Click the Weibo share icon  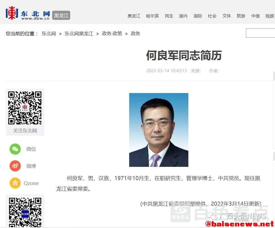pos(15,166)
